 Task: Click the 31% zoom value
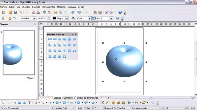point(193,108)
